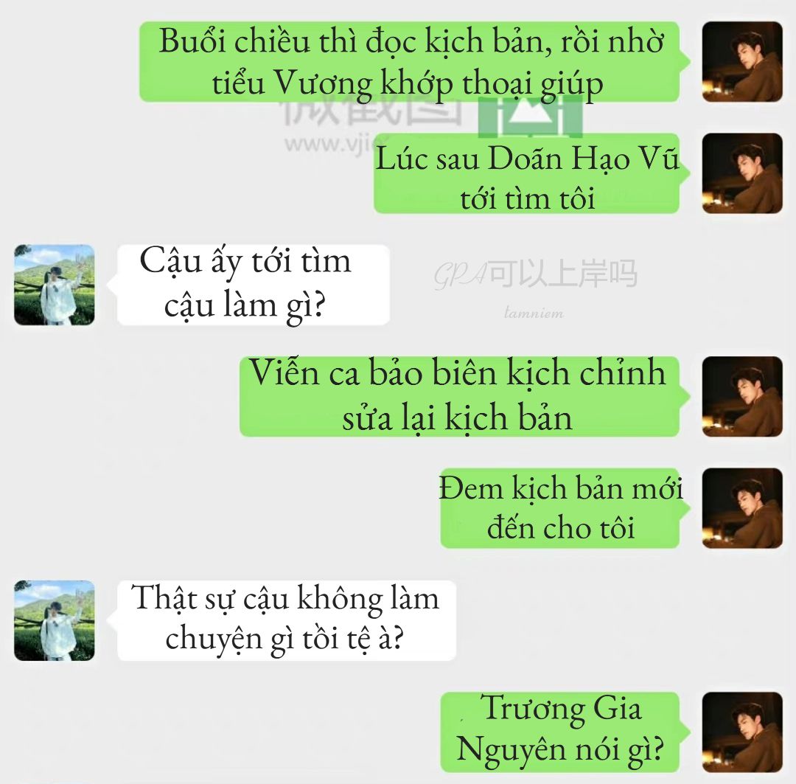
Task: Click the green picture watermark icon
Action: click(x=530, y=119)
